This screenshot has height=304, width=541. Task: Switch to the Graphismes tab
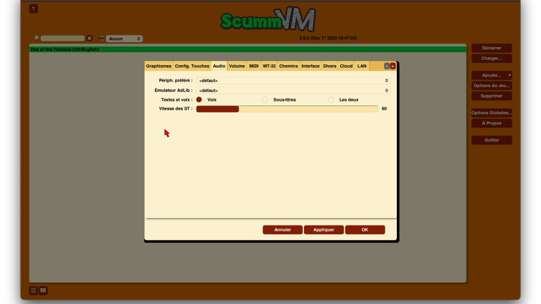159,66
